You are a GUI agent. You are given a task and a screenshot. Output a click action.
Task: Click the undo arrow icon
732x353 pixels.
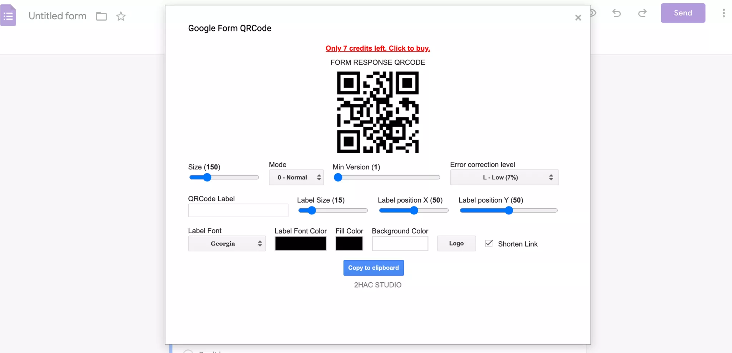coord(617,13)
